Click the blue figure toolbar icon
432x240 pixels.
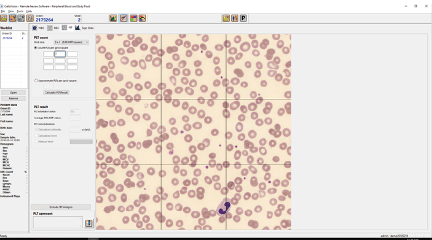[x=235, y=18]
